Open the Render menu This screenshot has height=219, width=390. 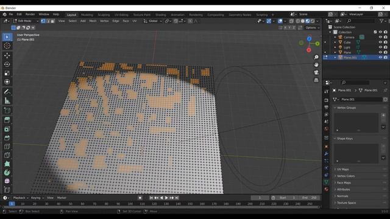[30, 15]
